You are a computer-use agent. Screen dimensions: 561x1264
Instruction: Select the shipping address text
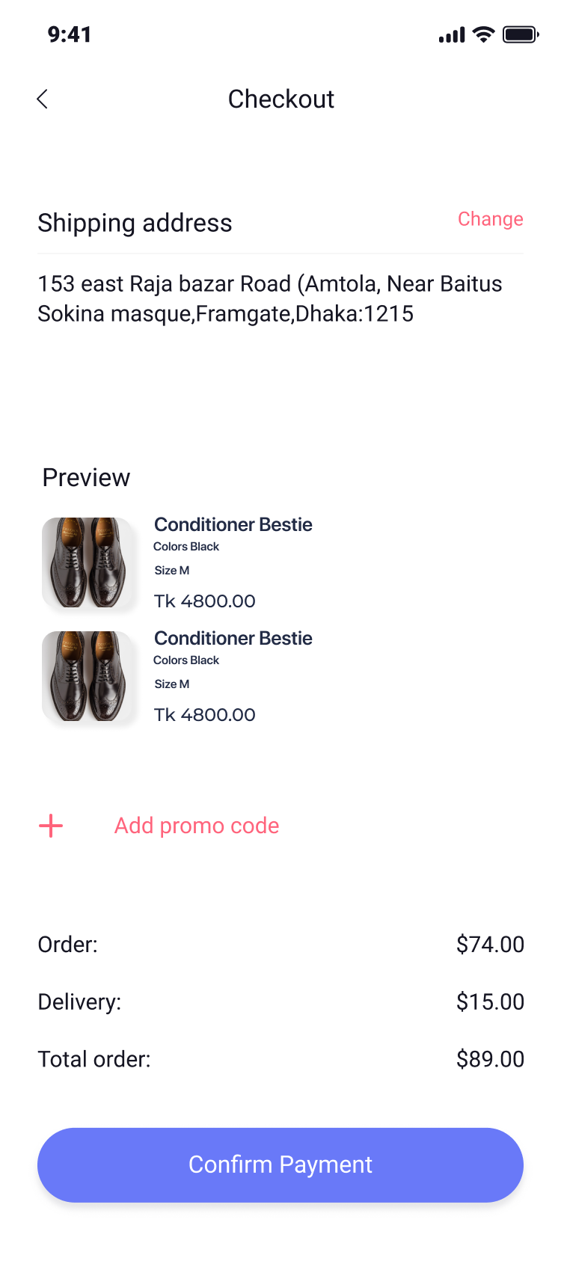pos(270,298)
